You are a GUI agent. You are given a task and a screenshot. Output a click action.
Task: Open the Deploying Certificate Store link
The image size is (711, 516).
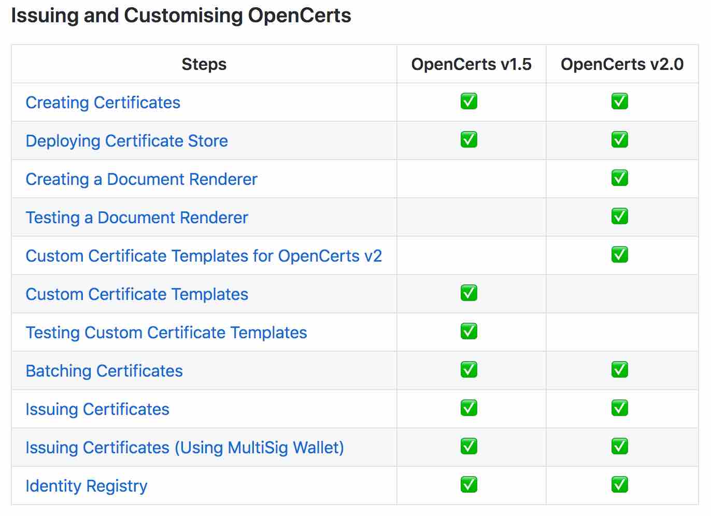coord(126,141)
